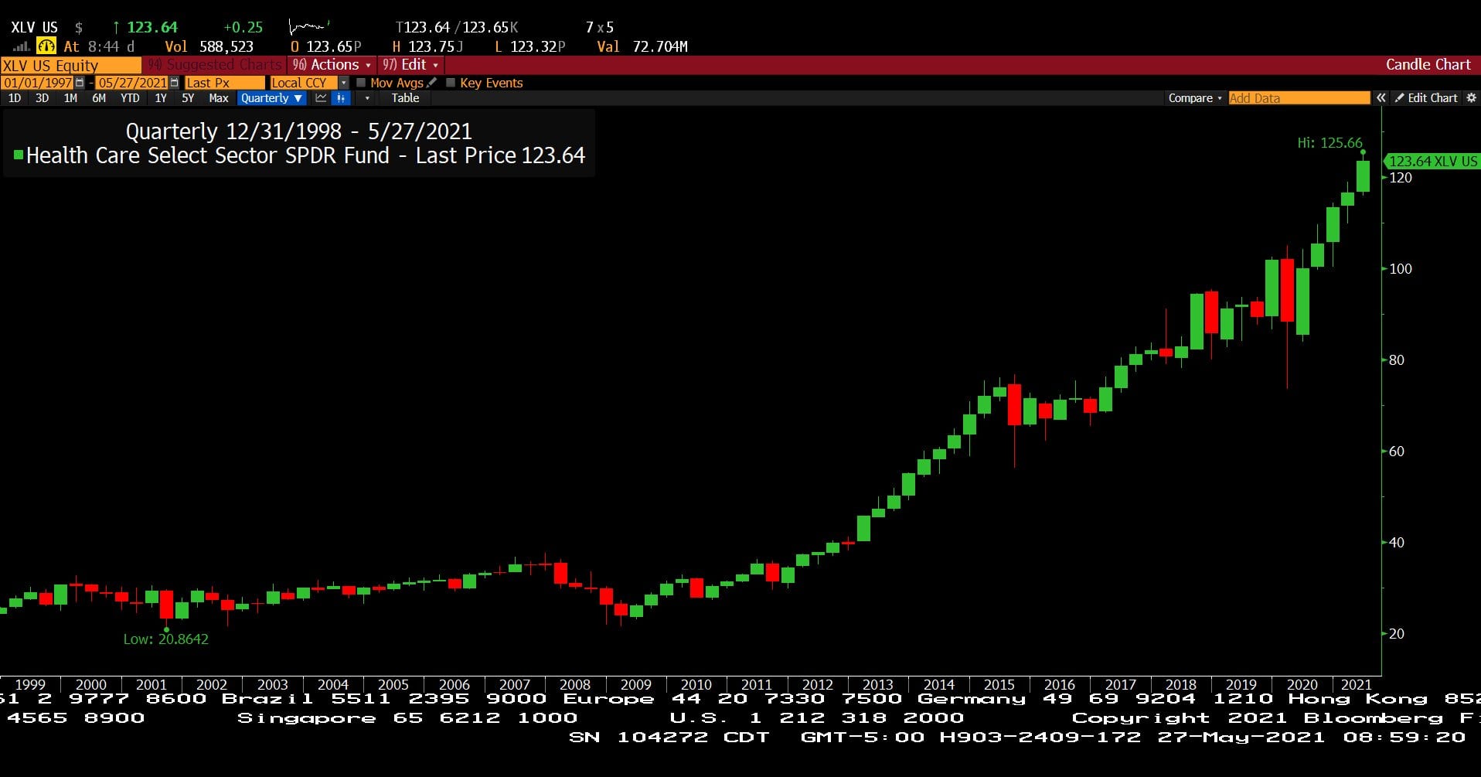Viewport: 1481px width, 777px height.
Task: Switch to line chart style
Action: coord(321,98)
